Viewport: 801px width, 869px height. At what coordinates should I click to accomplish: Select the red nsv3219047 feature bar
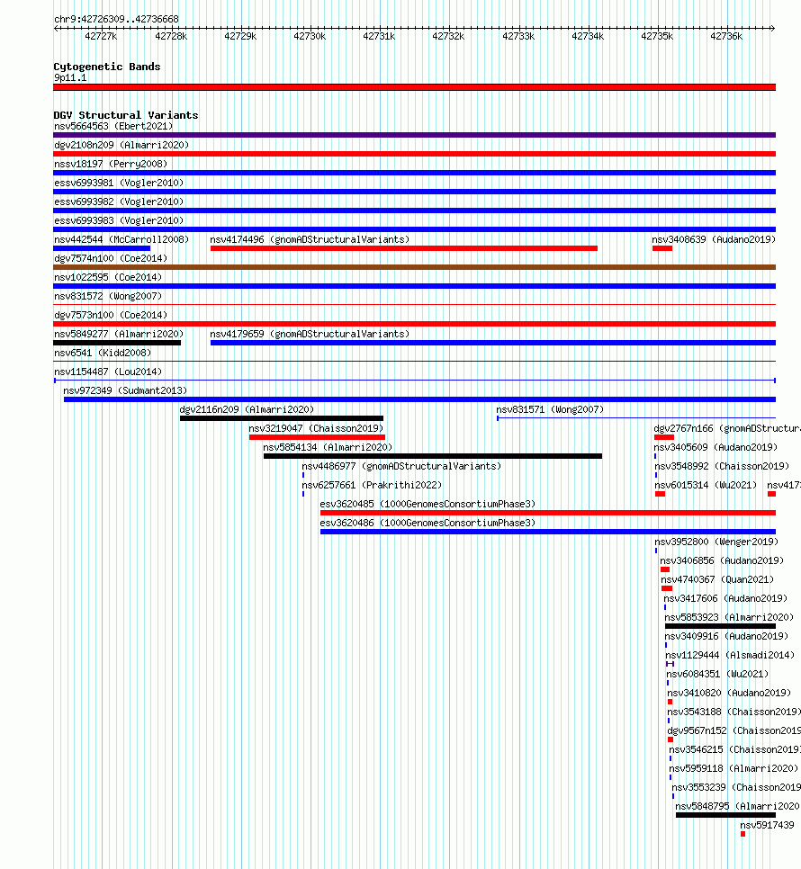317,437
